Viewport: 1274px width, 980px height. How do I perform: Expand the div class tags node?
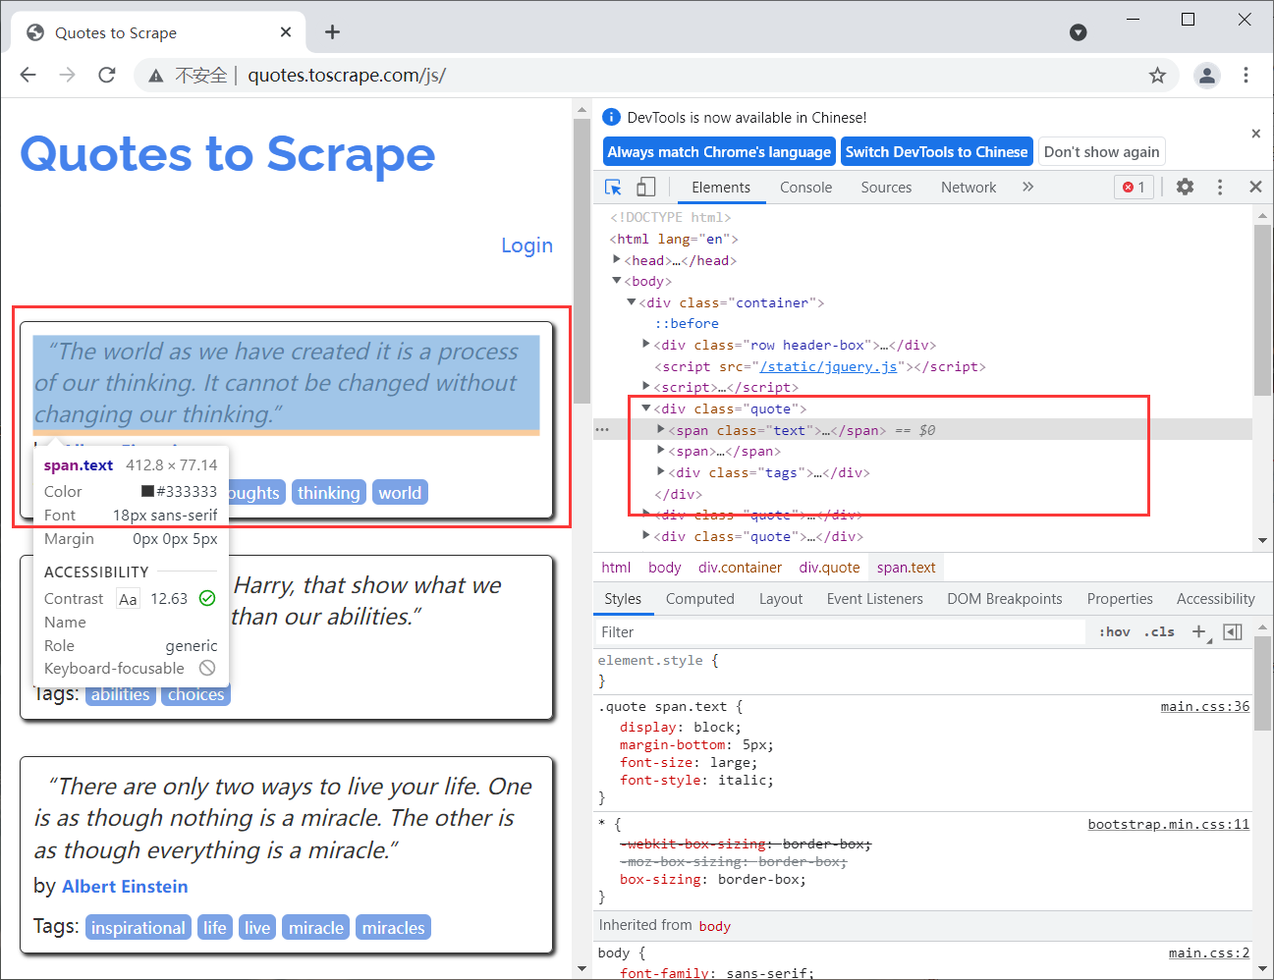661,472
